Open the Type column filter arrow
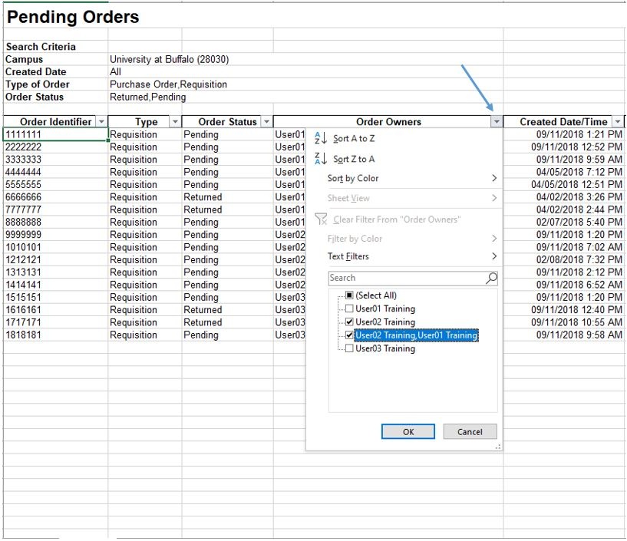This screenshot has width=627, height=541. [x=175, y=122]
